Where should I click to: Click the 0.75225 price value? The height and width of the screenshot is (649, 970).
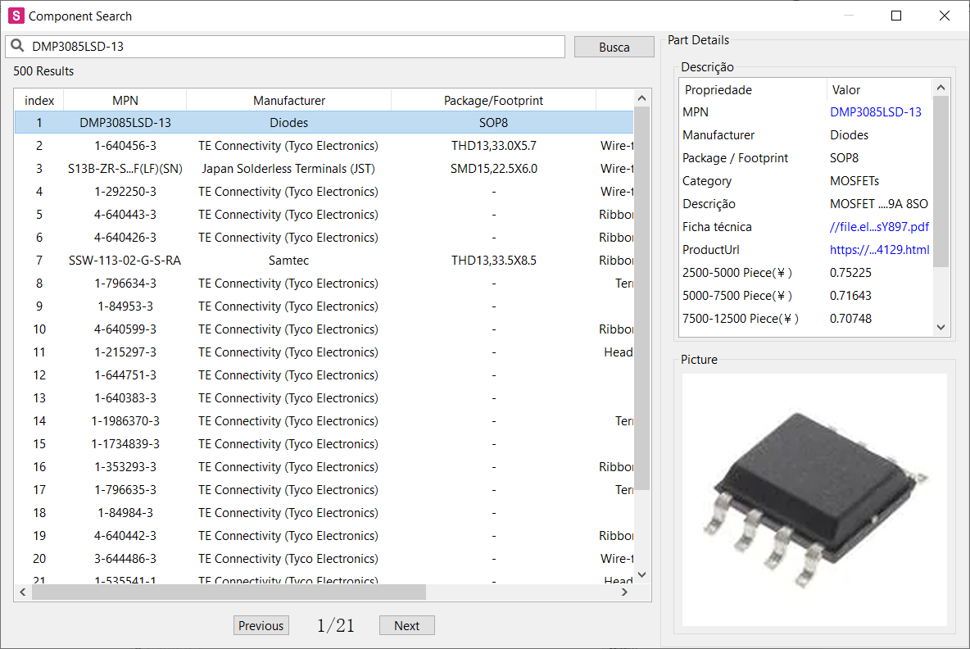pyautogui.click(x=850, y=273)
